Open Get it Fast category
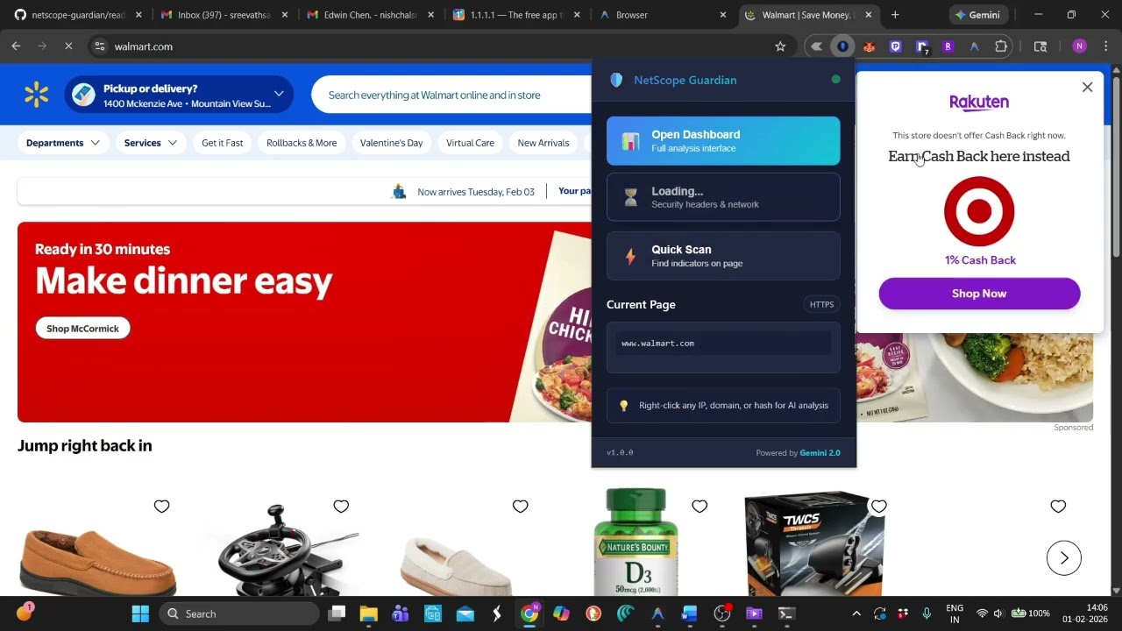1122x631 pixels. tap(222, 143)
